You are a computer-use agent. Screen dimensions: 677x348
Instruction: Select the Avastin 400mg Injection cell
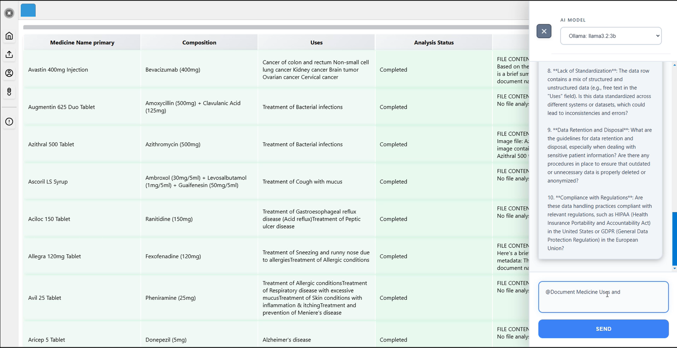(x=82, y=70)
